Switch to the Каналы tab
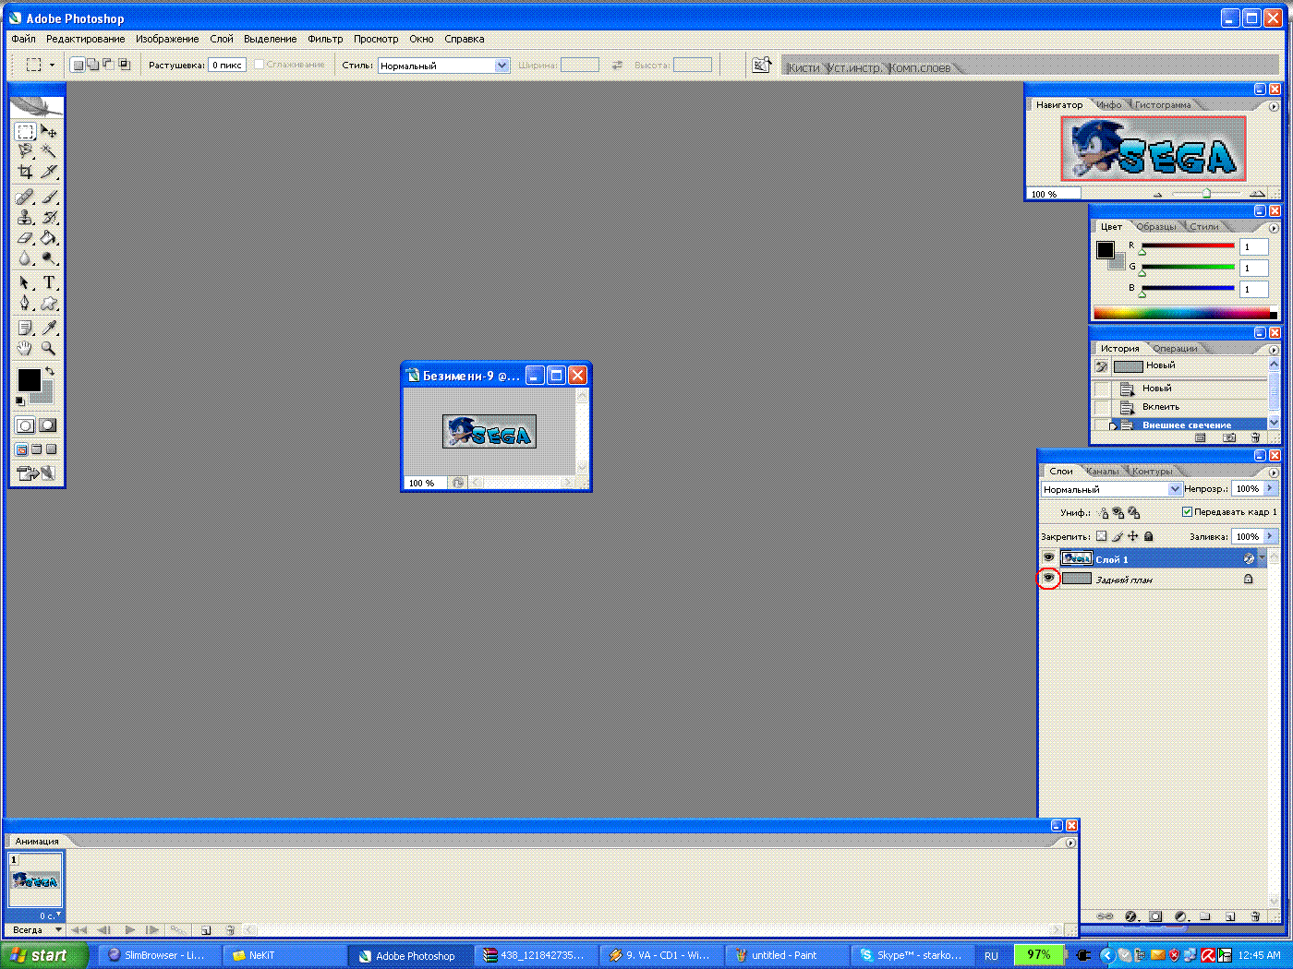1293x969 pixels. coord(1103,472)
